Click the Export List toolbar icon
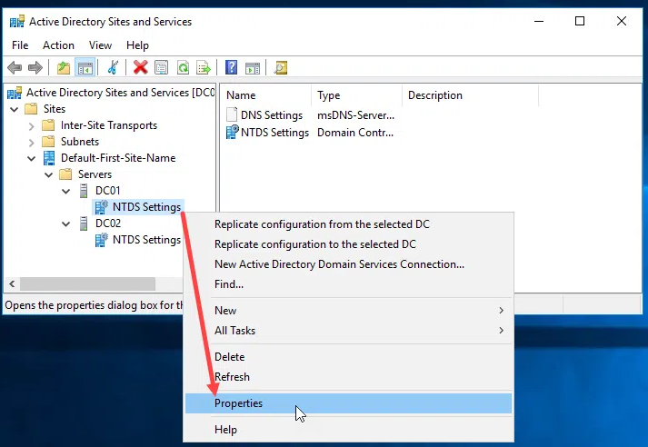 coord(204,67)
